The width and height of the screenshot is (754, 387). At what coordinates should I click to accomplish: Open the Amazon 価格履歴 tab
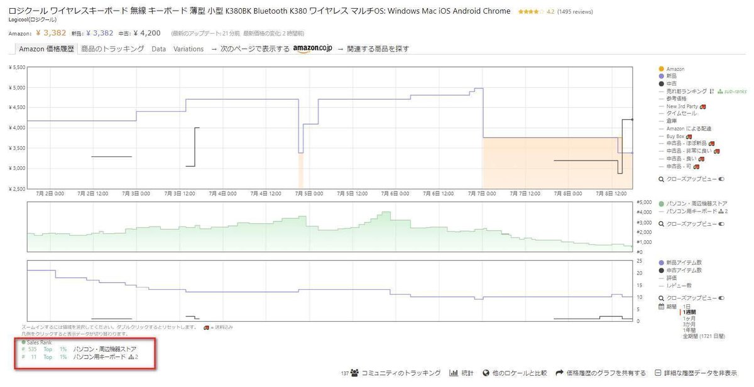click(x=46, y=48)
